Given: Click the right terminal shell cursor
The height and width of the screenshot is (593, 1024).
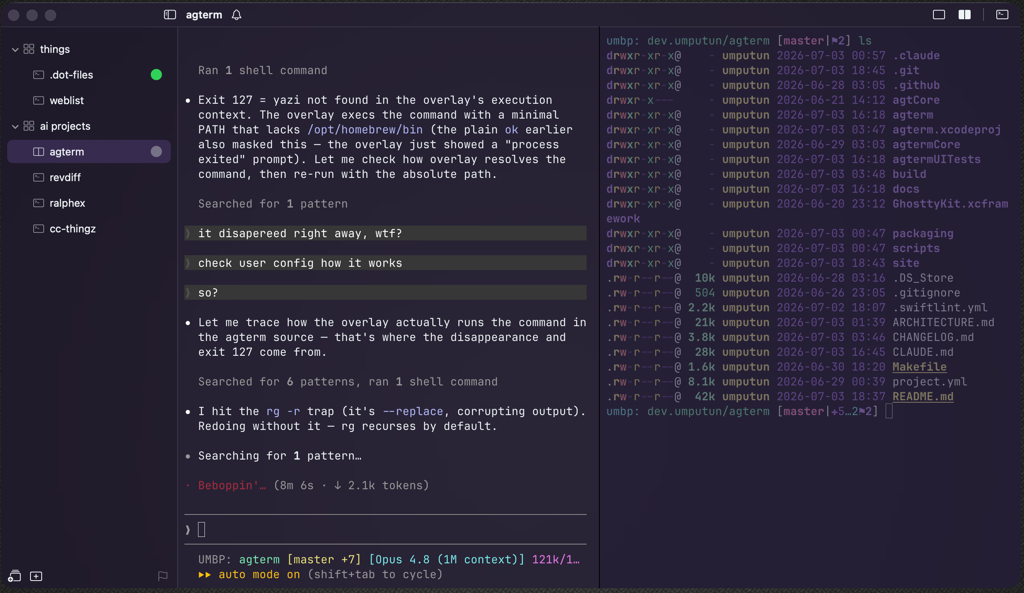Looking at the screenshot, I should pyautogui.click(x=889, y=411).
